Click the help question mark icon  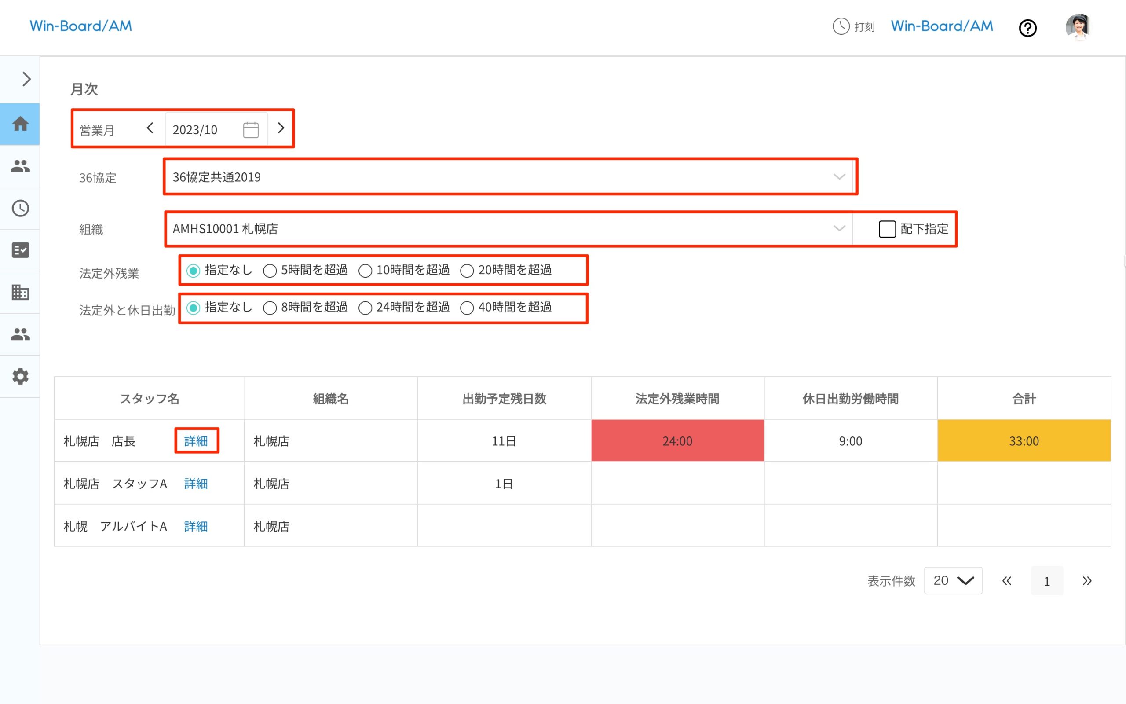[1027, 28]
